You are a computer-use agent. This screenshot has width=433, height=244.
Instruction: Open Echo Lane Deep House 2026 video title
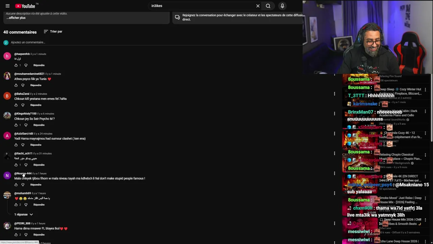point(399,241)
